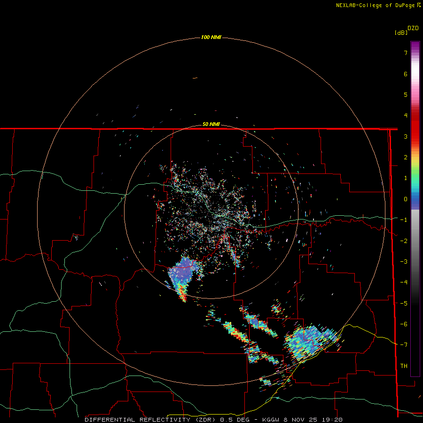
Task: Click the KGGW station identifier in caption
Action: point(271,420)
